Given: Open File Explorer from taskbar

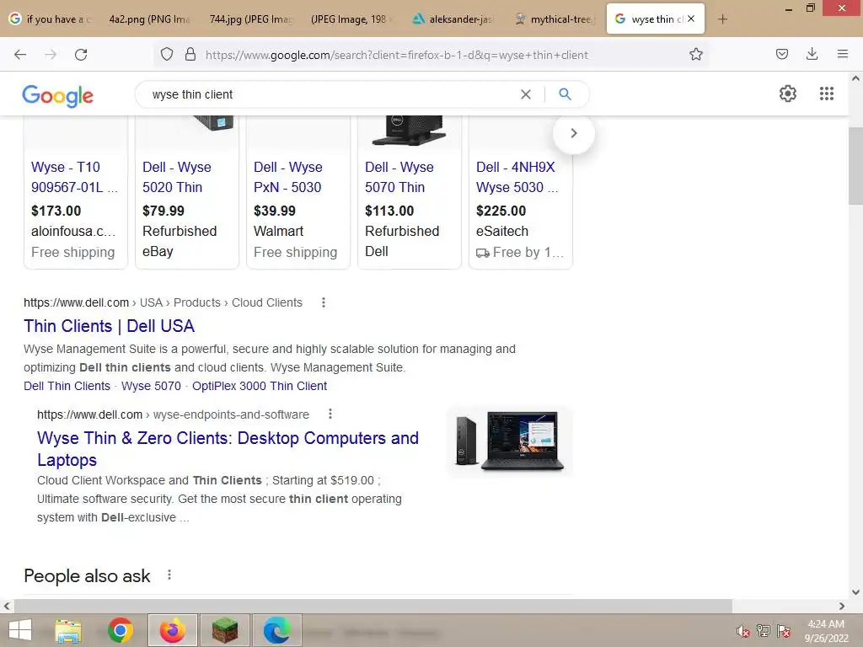Looking at the screenshot, I should [68, 630].
